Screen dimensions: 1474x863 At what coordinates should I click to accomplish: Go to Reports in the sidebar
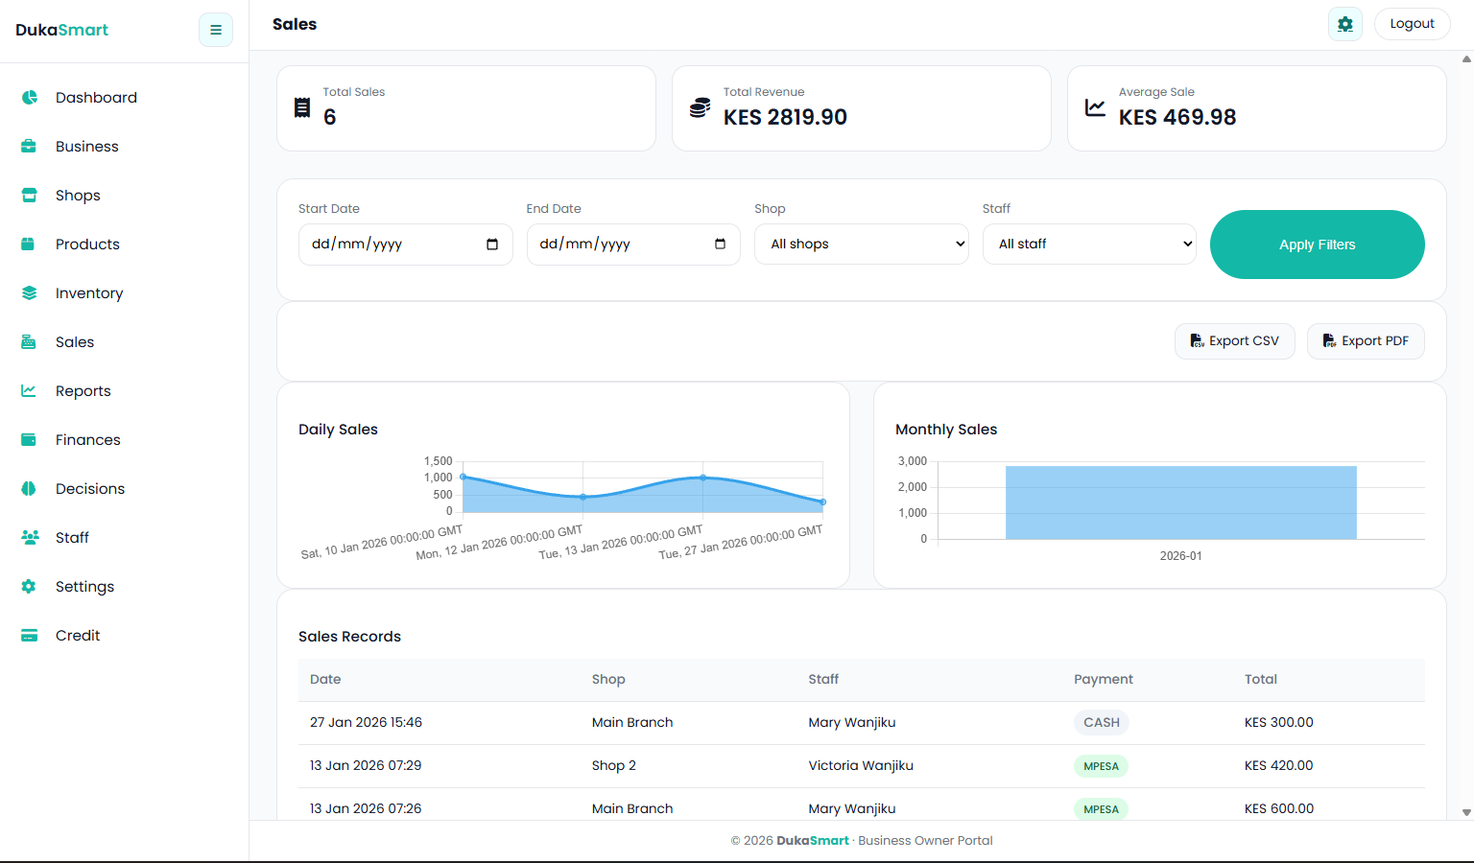click(83, 391)
